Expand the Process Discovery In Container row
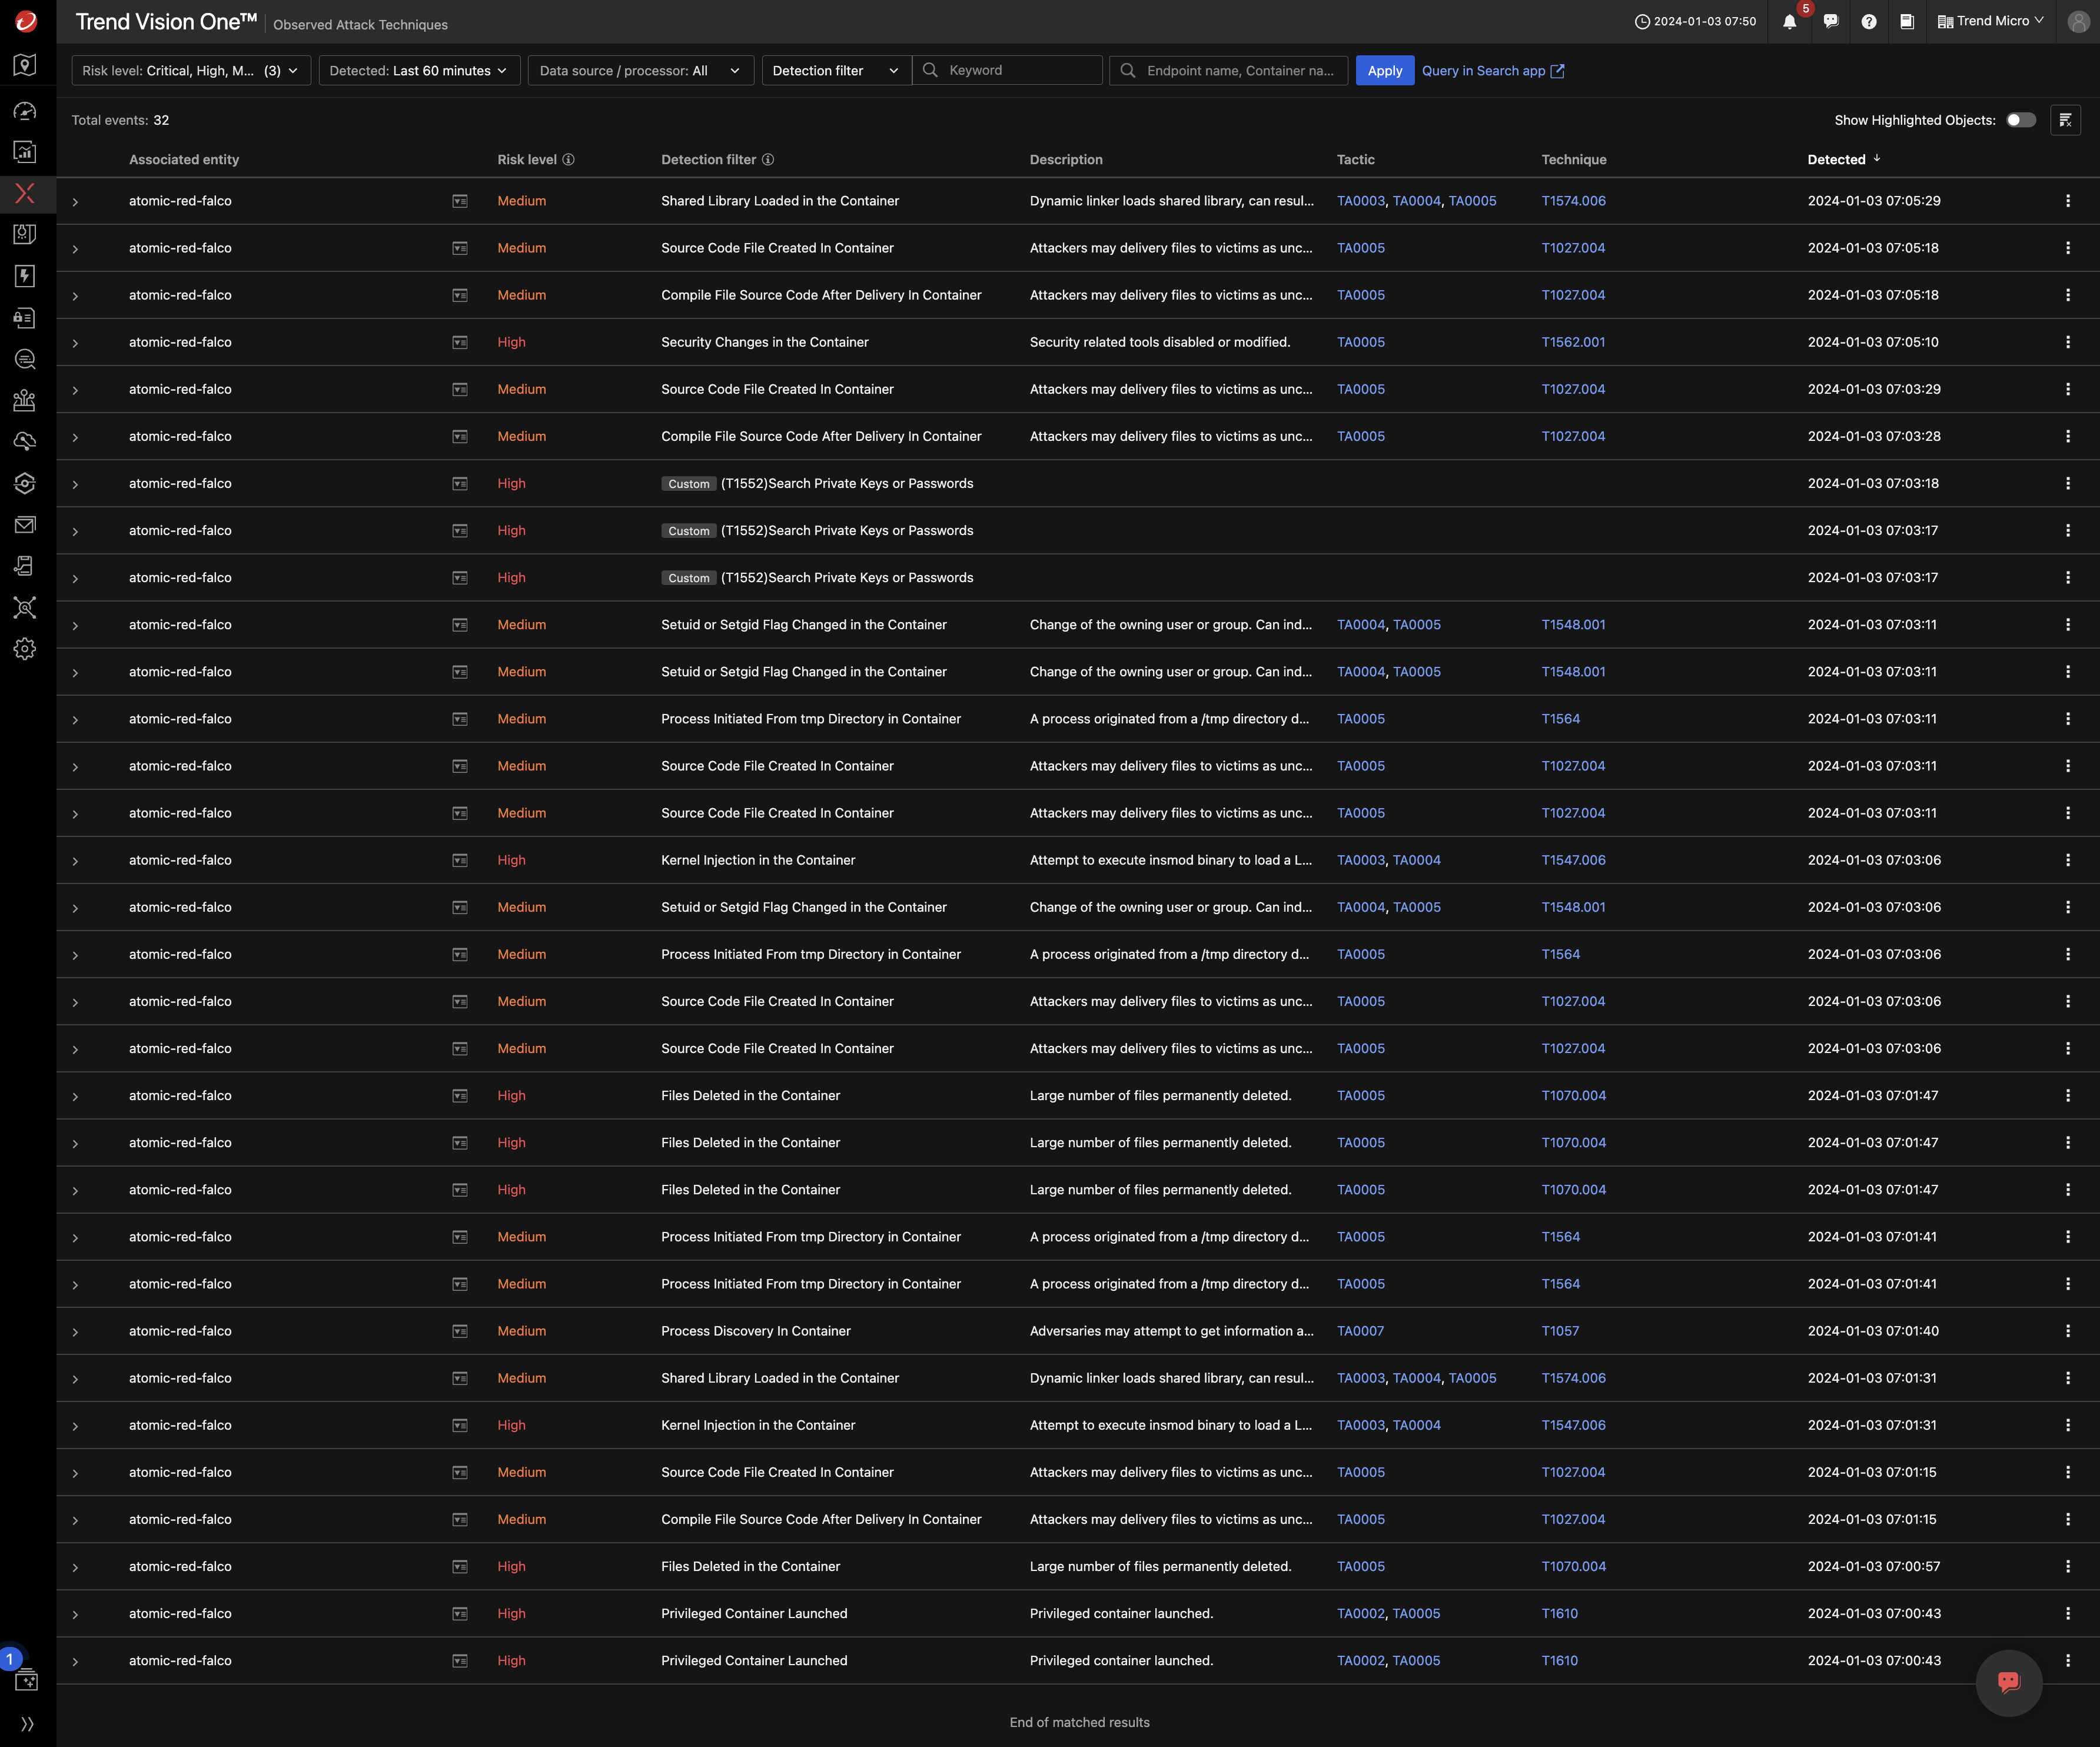Image resolution: width=2100 pixels, height=1747 pixels. [x=75, y=1332]
